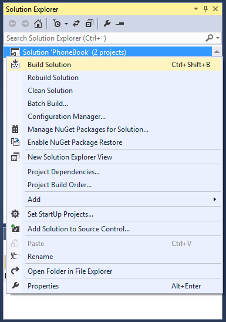
Task: Choose Build Solution from context menu
Action: [x=114, y=65]
